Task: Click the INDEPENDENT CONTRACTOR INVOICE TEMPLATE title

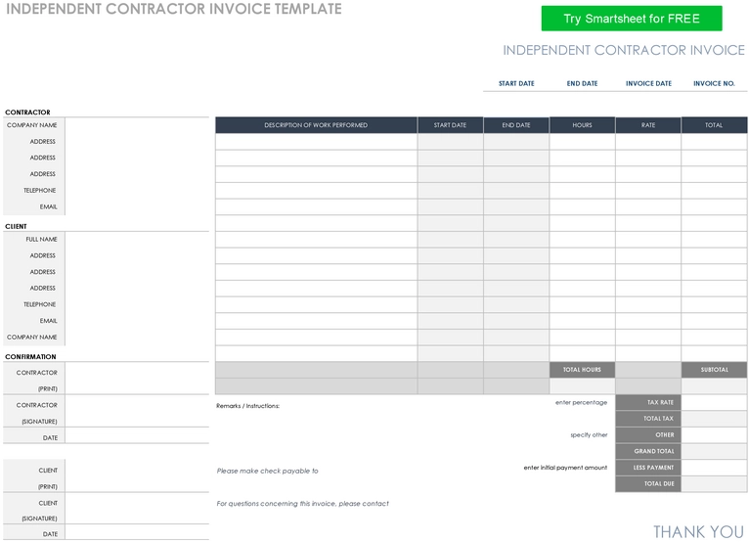Action: point(174,9)
